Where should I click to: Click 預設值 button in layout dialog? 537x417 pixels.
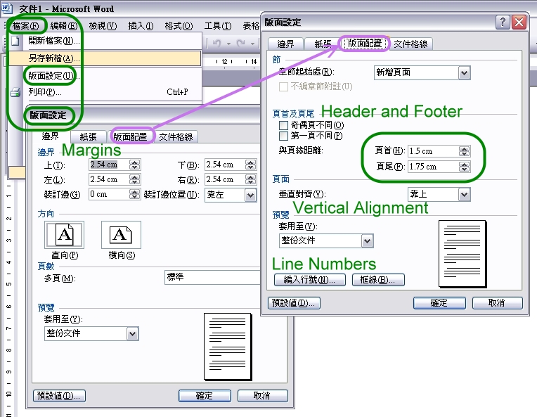(x=294, y=303)
